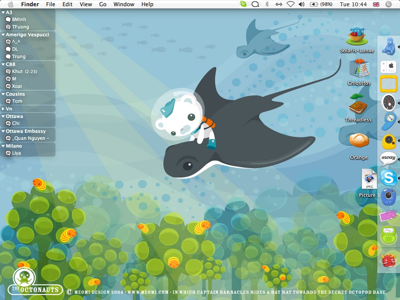This screenshot has height=300, width=400.
Task: Click the sync arrows menu bar icon
Action: (x=279, y=4)
